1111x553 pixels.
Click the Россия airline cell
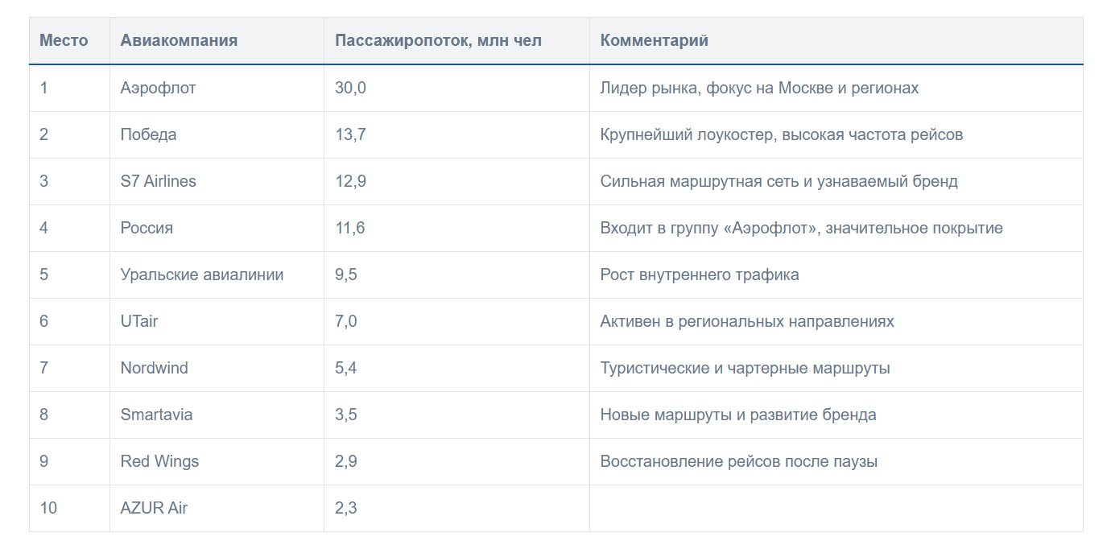pyautogui.click(x=147, y=228)
